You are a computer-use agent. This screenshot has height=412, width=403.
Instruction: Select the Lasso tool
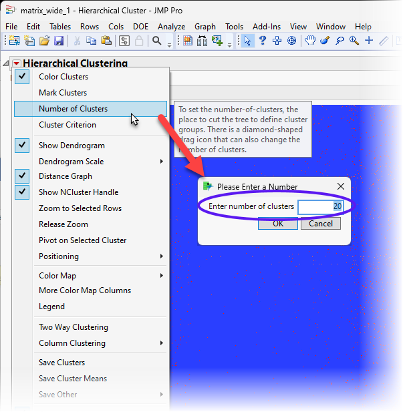point(340,41)
